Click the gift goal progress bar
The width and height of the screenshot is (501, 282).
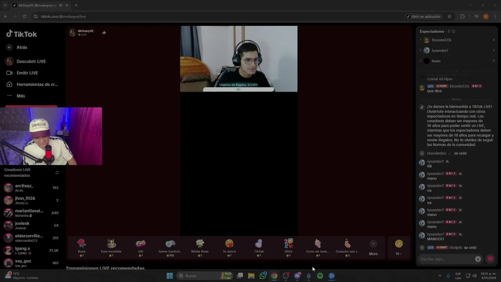click(238, 90)
